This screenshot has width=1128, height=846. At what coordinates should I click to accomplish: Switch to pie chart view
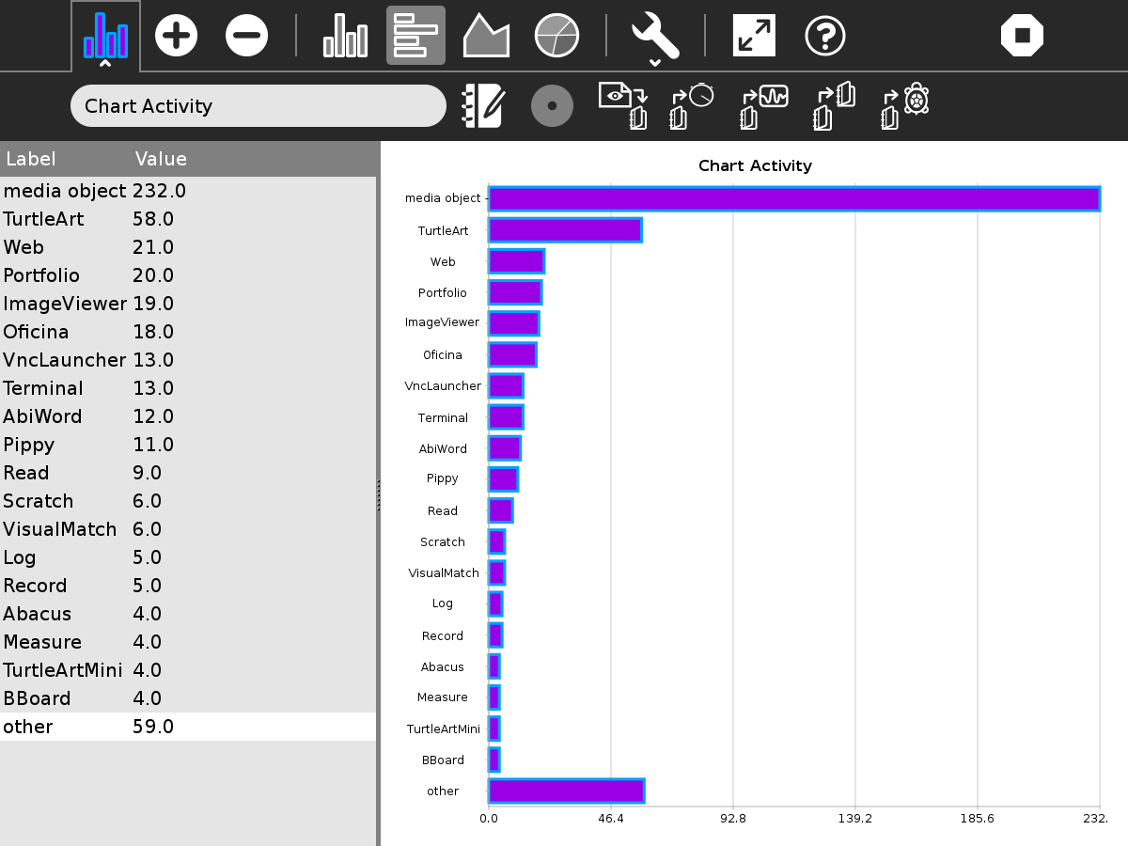(556, 36)
